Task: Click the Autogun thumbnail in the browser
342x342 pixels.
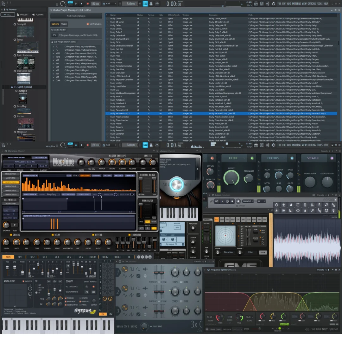Action: click(22, 99)
